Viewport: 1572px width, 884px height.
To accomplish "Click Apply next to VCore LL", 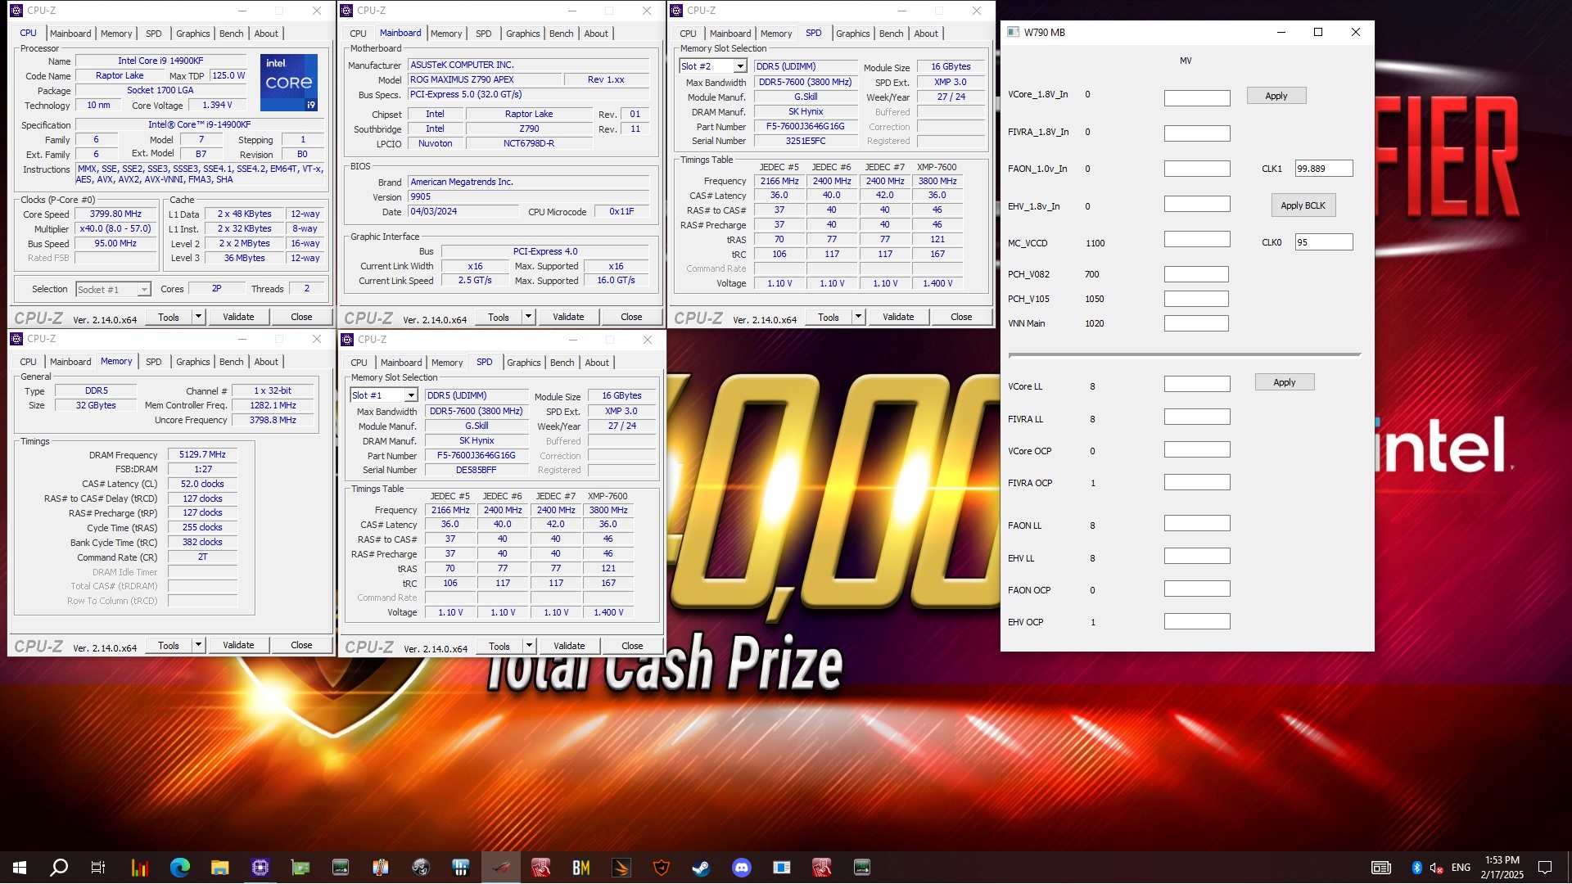I will tap(1284, 382).
